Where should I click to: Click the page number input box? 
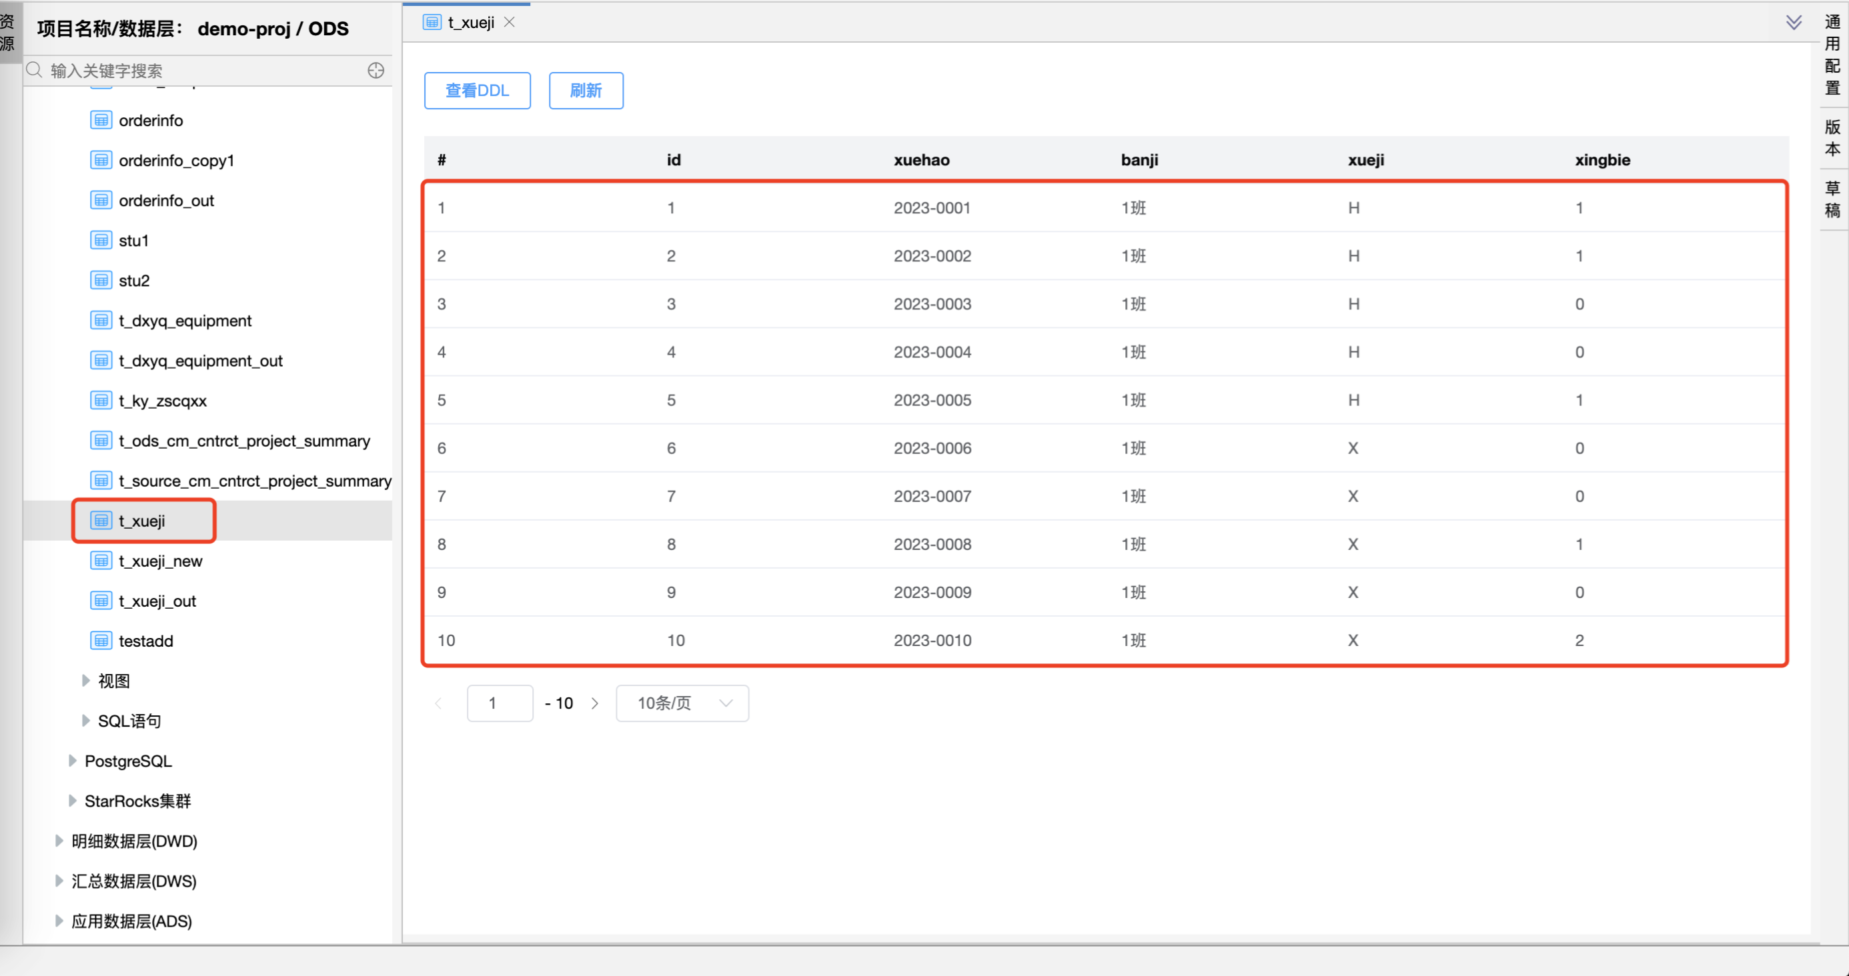500,703
